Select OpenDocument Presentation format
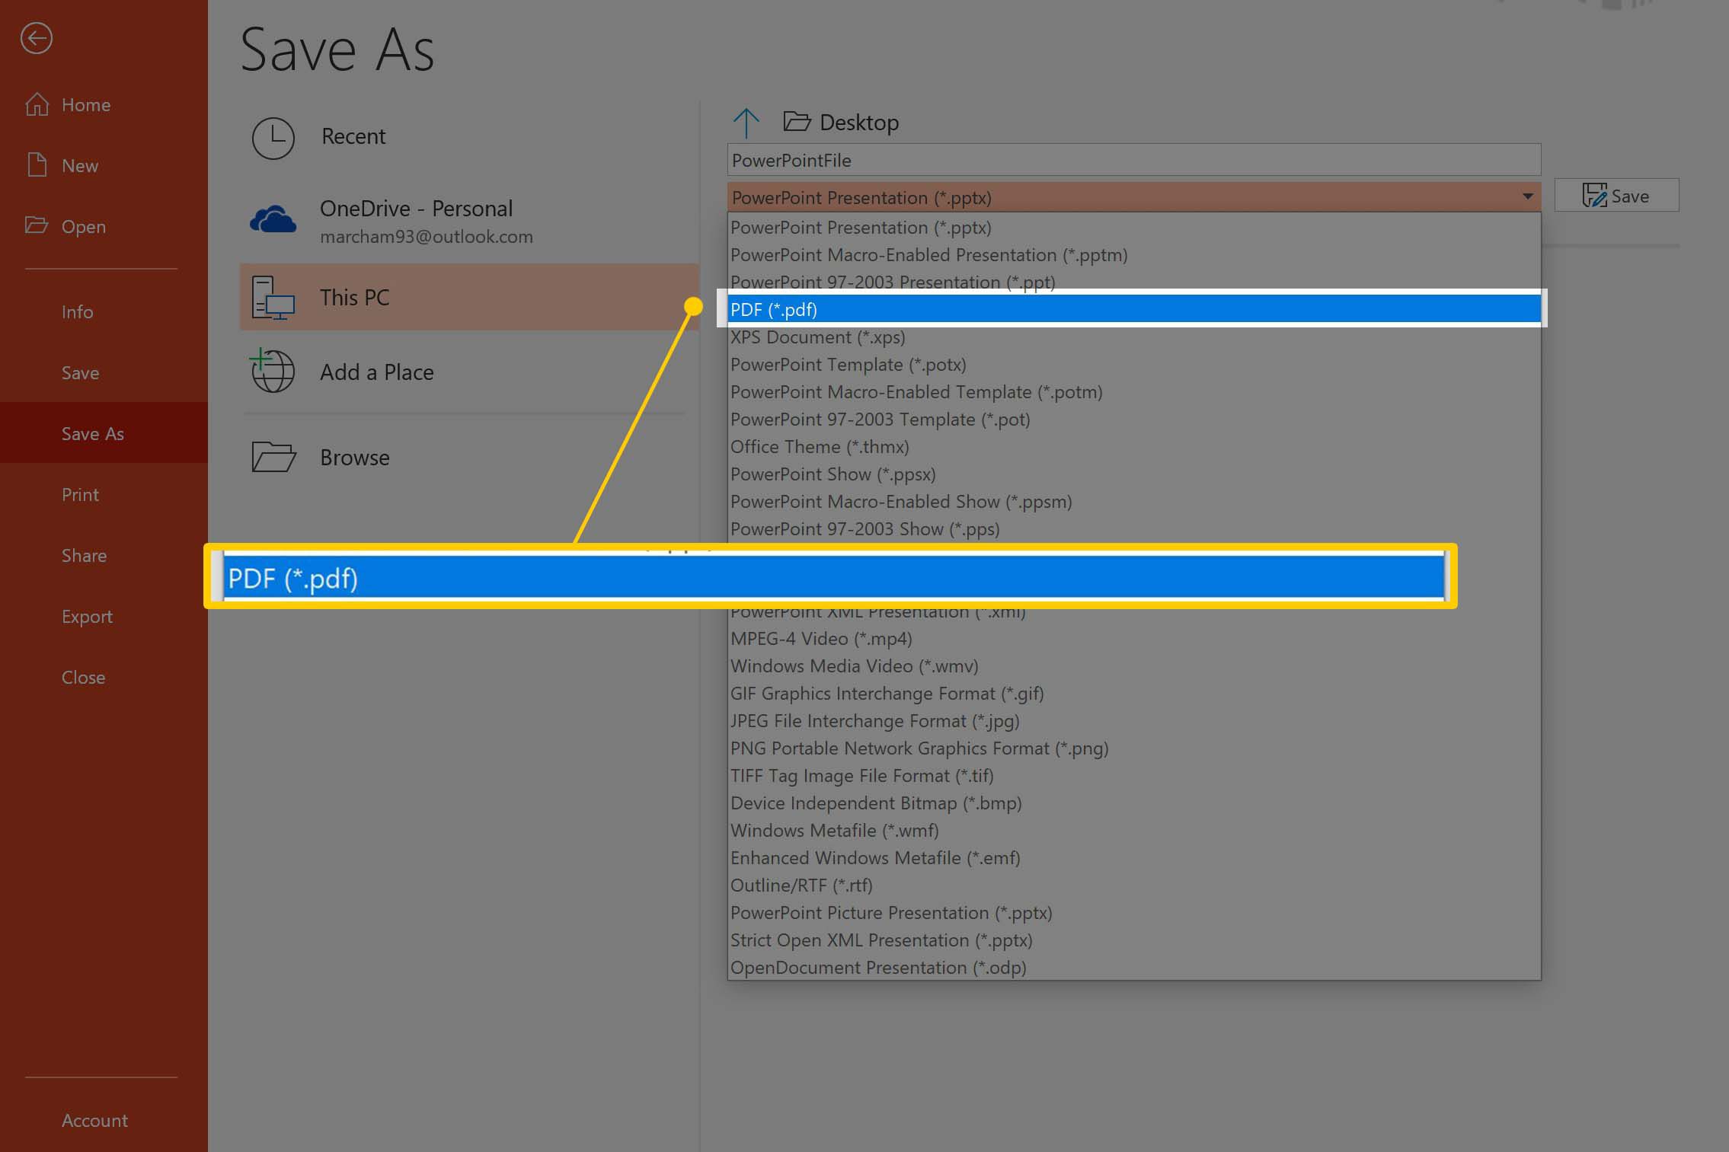 tap(878, 967)
